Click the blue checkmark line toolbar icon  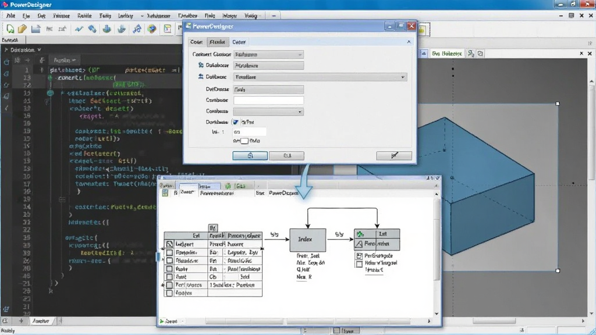[79, 29]
